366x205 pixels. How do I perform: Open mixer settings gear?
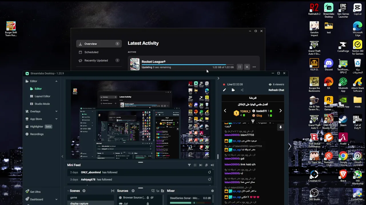pos(212,191)
